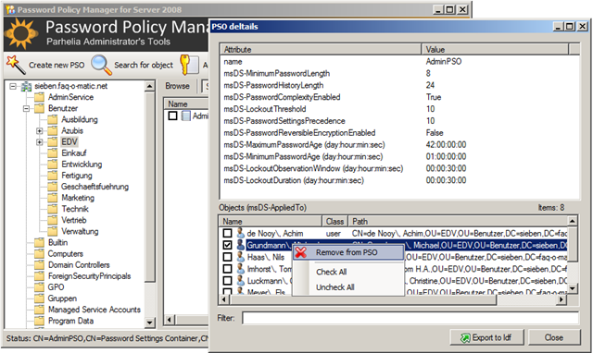Click the Azubis folder icon

(53, 131)
